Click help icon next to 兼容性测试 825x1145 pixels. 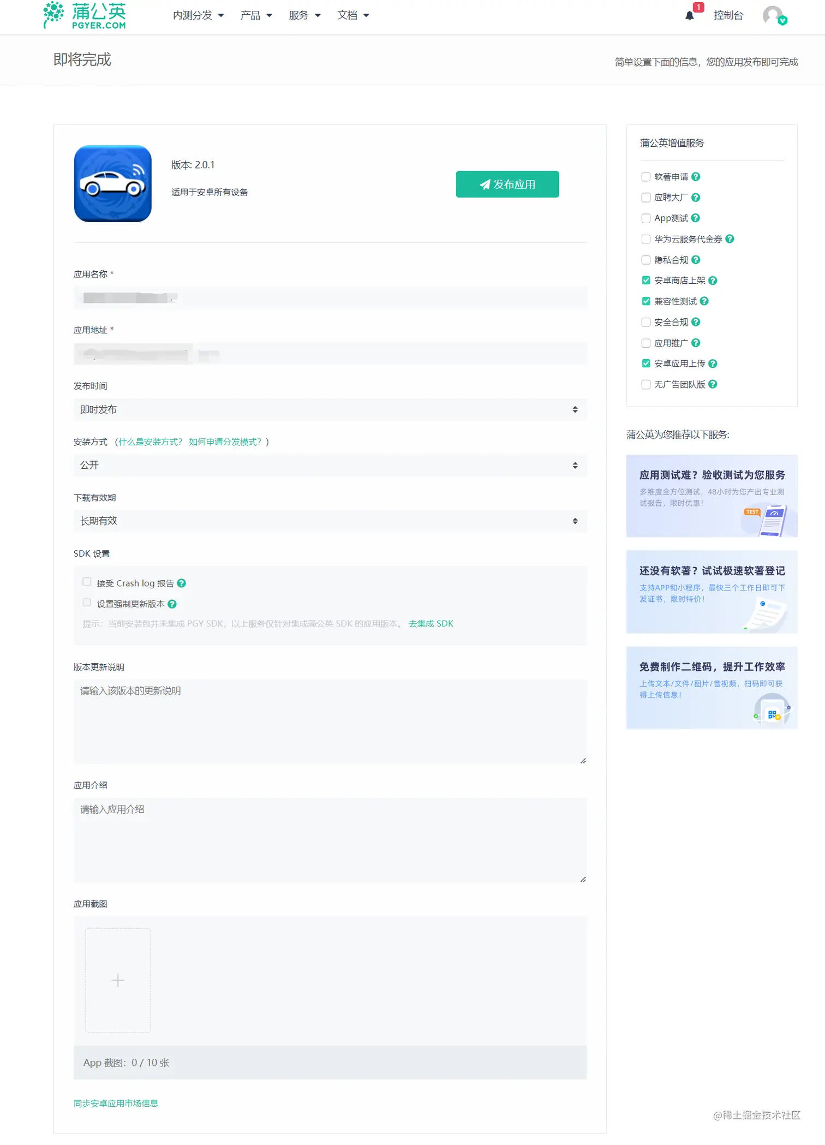pyautogui.click(x=704, y=301)
